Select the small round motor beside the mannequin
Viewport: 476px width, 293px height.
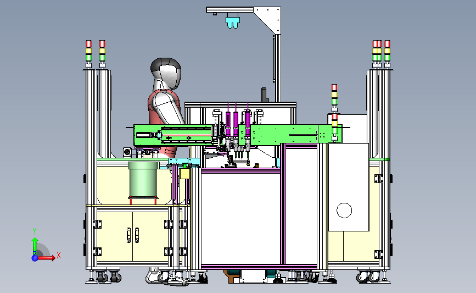coord(127,152)
